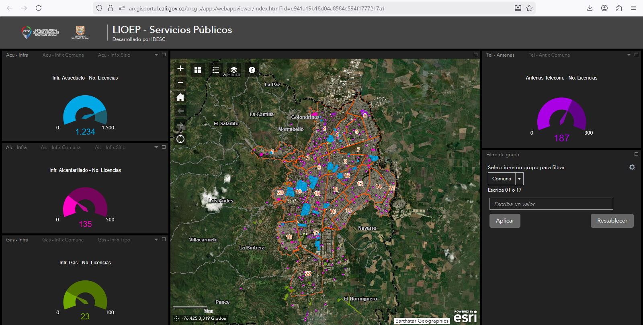Screen dimensions: 643x325
Task: Go to the previous map extent
Action: coord(180,111)
